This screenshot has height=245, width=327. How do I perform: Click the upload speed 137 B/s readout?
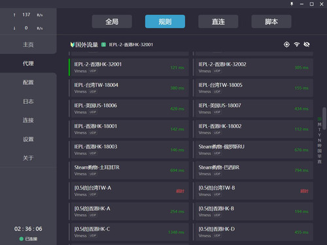[28, 14]
